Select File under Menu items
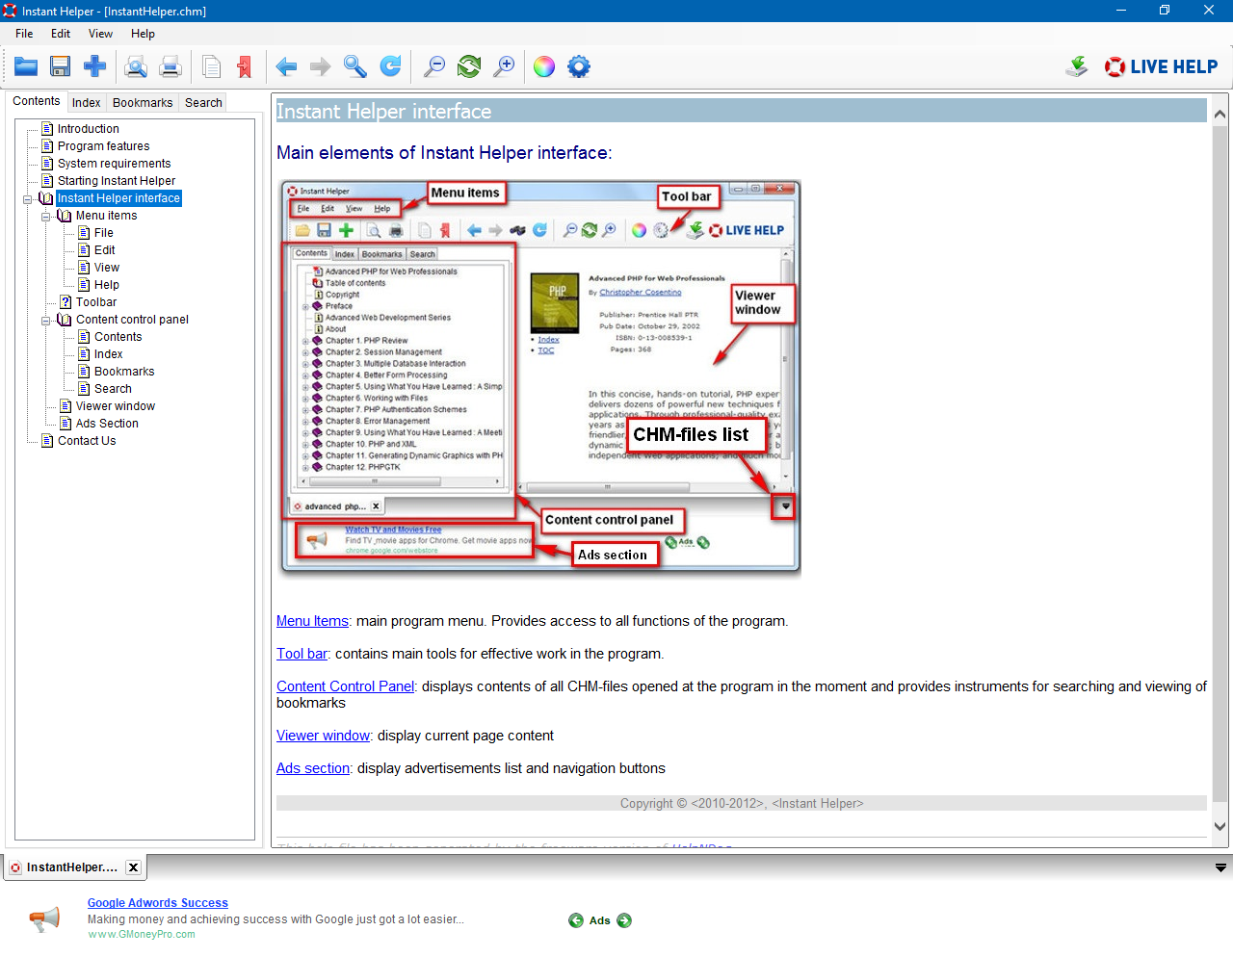 click(104, 233)
